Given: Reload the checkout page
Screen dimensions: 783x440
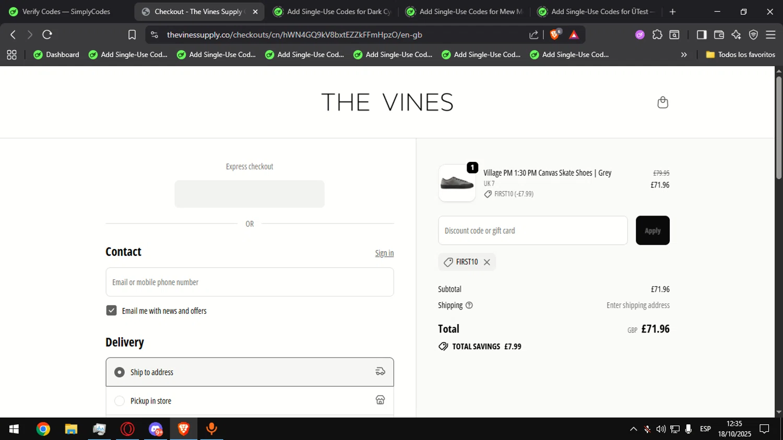Looking at the screenshot, I should coord(47,34).
